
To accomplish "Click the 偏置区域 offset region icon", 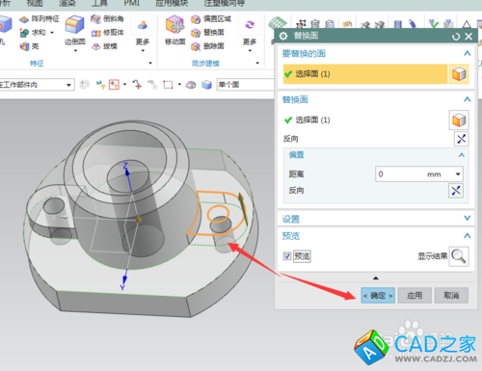I will pyautogui.click(x=196, y=19).
